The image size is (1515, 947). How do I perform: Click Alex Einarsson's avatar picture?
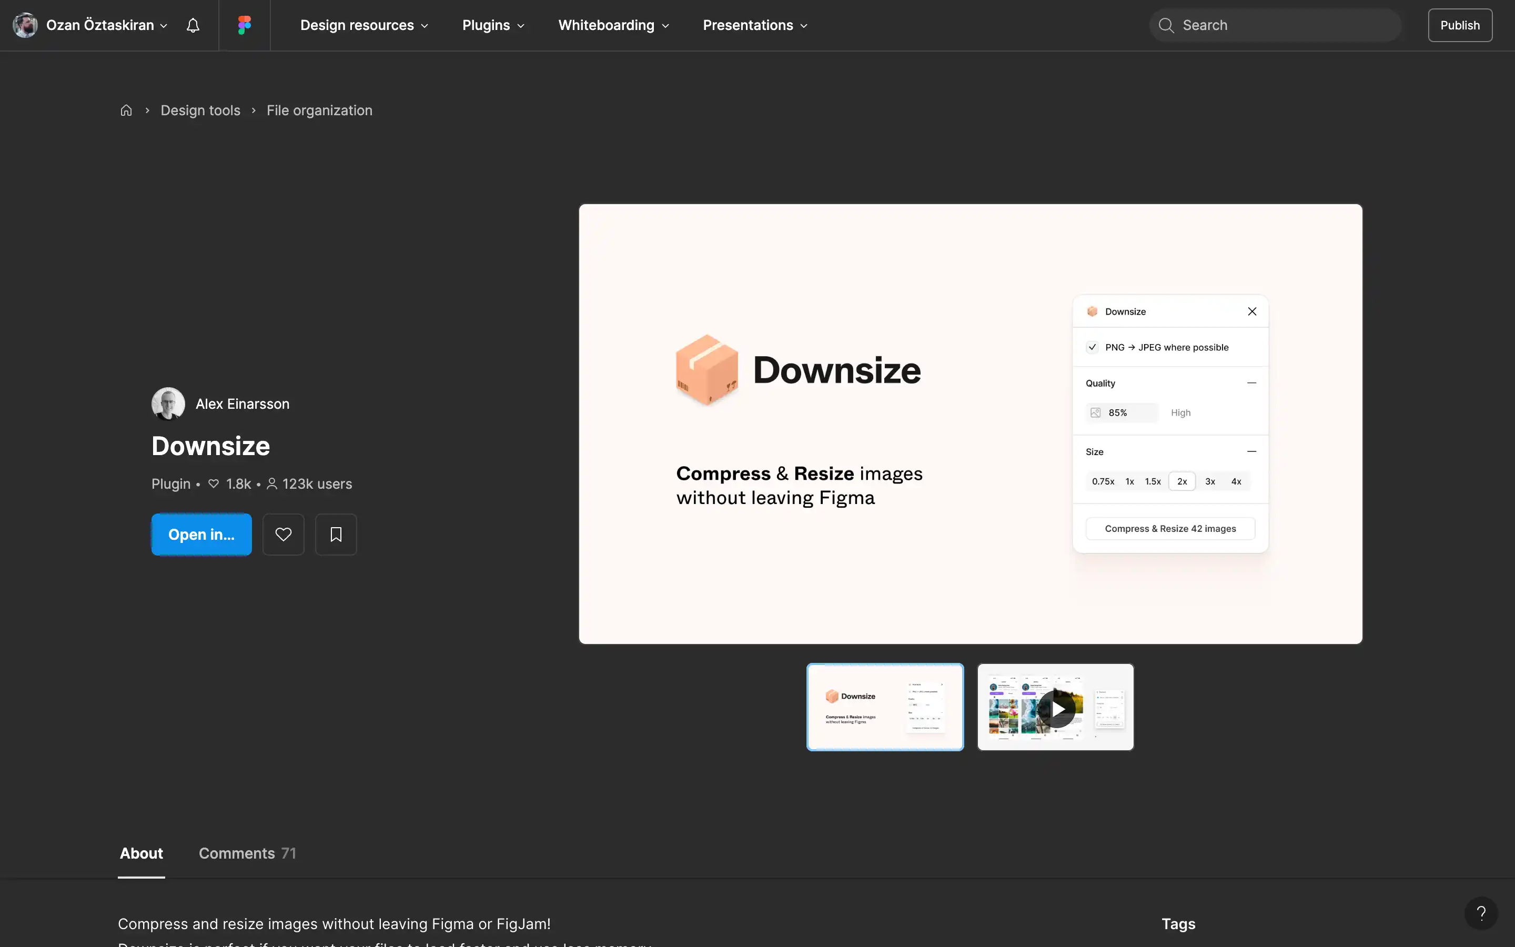168,404
